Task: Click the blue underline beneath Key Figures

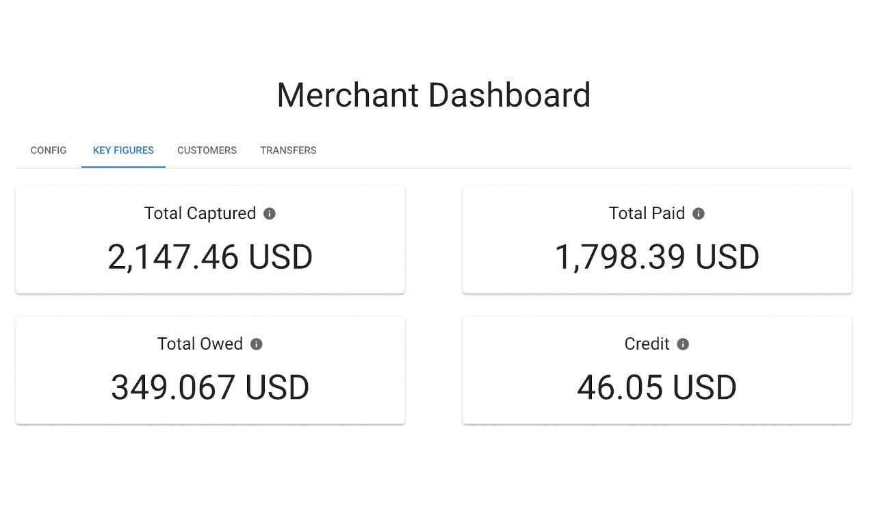Action: tap(123, 166)
